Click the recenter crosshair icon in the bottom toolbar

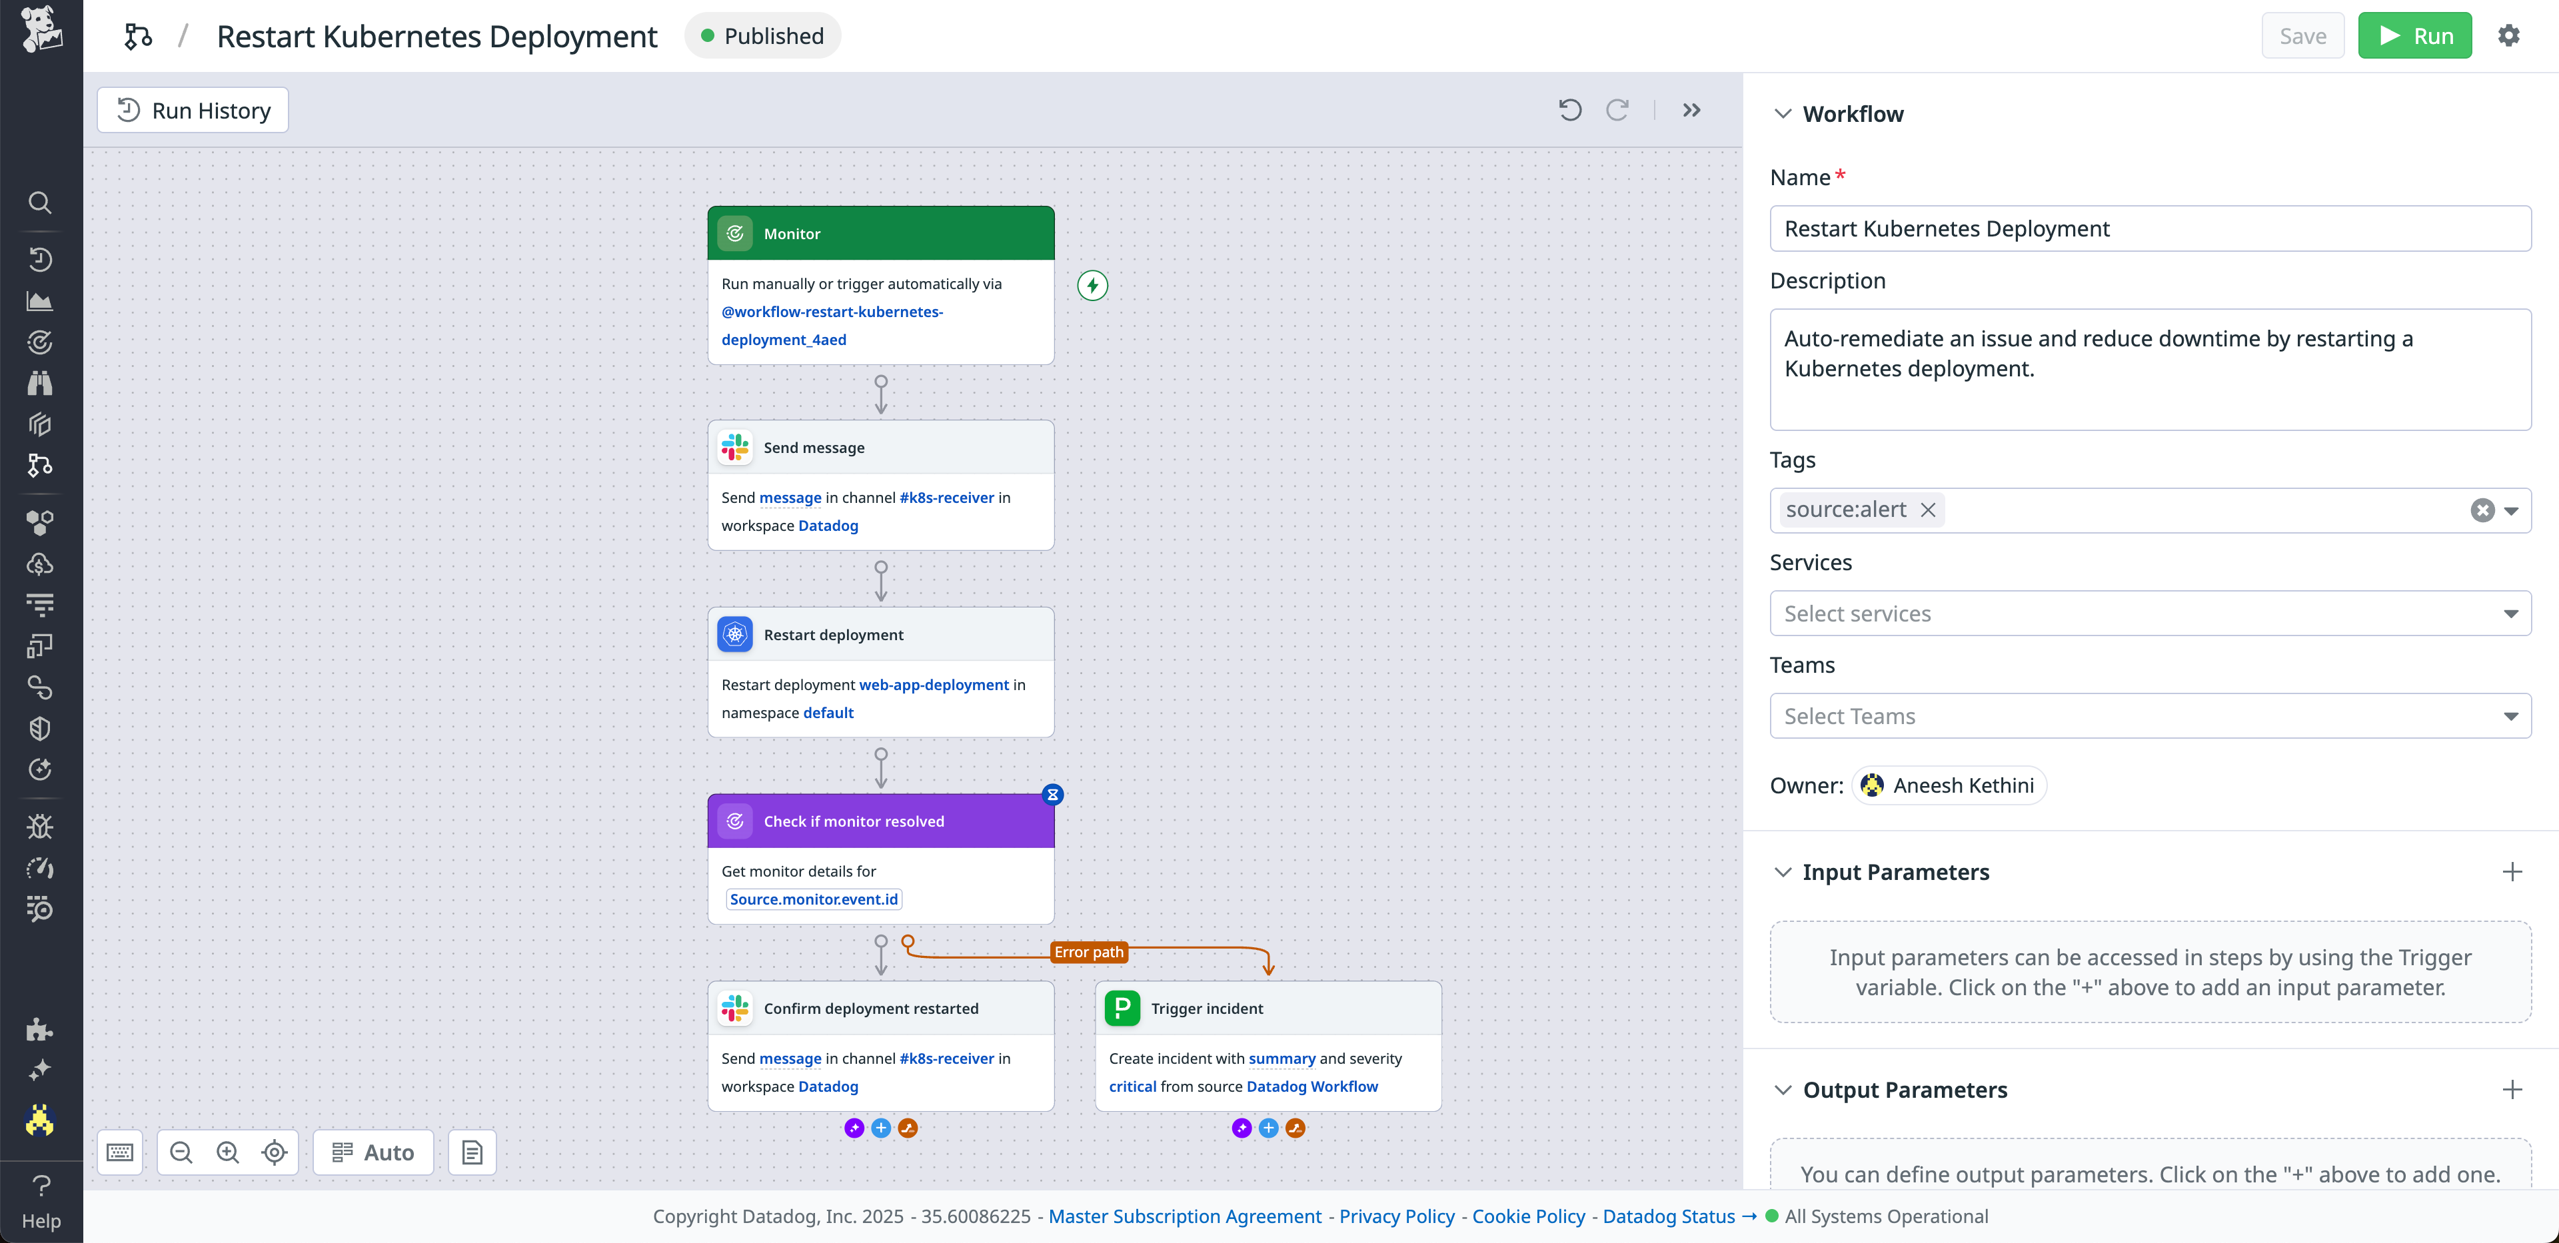(x=274, y=1152)
